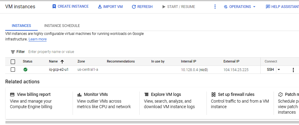Click the Related actions heading

tap(22, 82)
